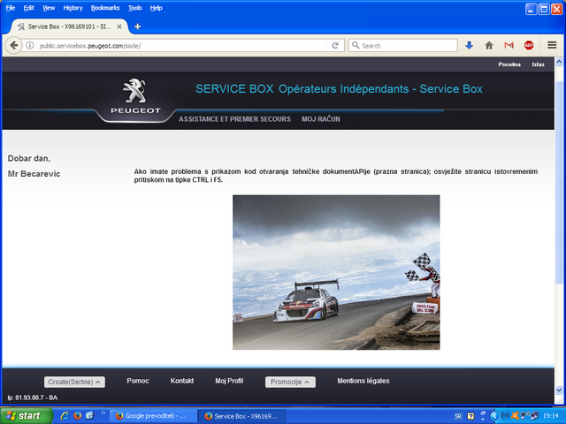Open the Downloads arrow icon
Image resolution: width=566 pixels, height=424 pixels.
pos(469,45)
